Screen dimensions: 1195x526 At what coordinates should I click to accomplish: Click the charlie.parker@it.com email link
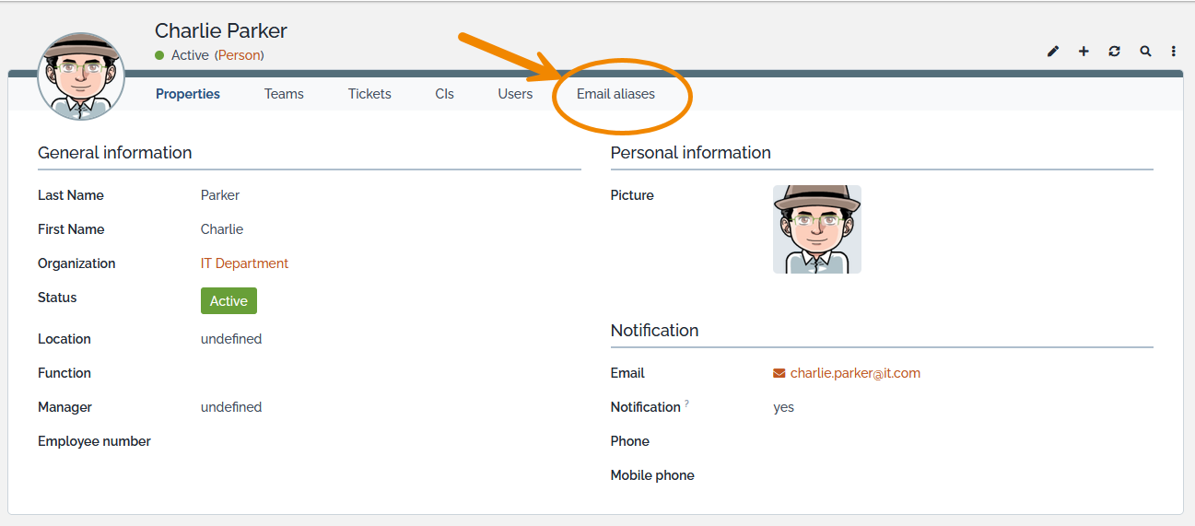point(855,373)
